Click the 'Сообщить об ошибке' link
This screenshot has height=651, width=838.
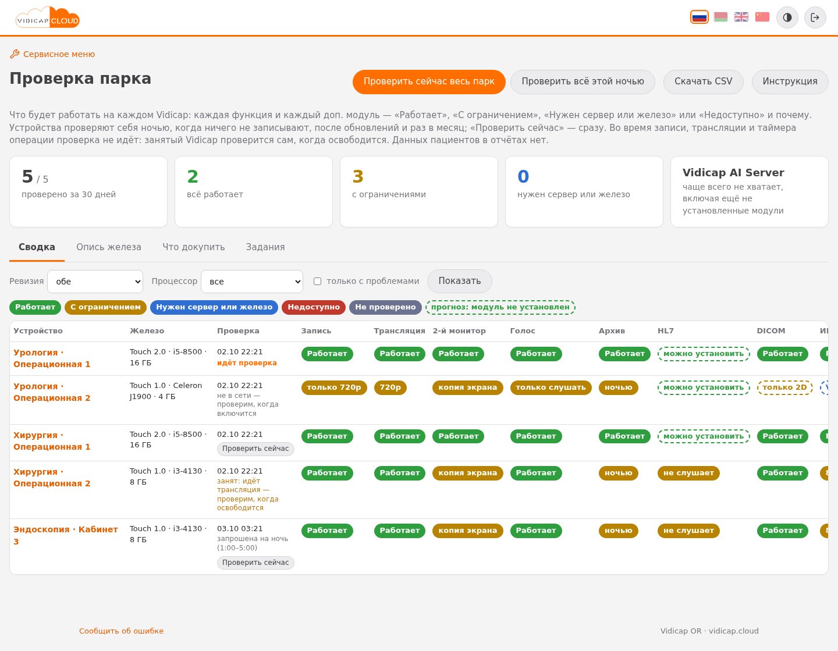(x=121, y=631)
